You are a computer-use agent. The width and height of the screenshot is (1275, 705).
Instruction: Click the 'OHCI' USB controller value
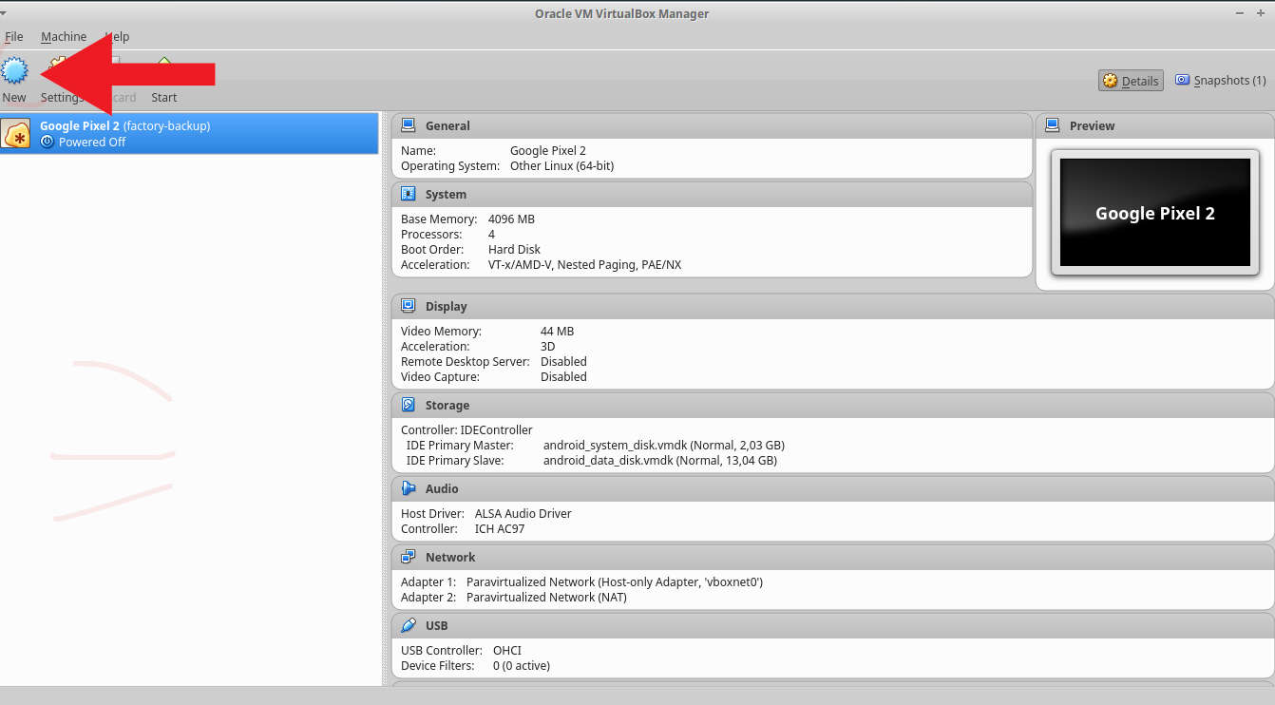507,651
